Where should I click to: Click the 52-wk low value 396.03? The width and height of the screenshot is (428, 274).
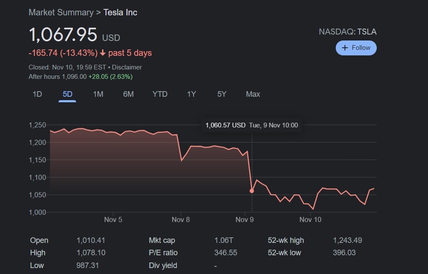(344, 253)
